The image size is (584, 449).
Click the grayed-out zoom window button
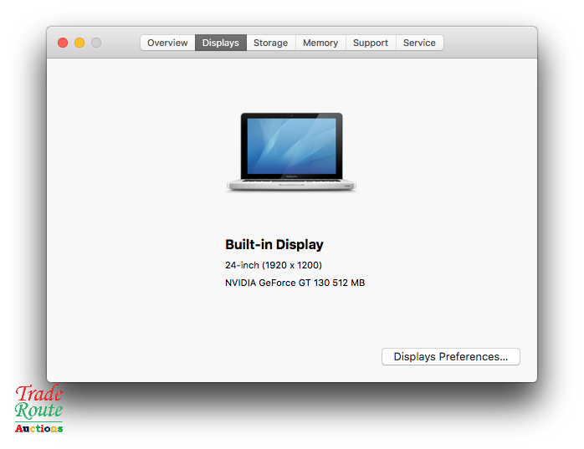click(x=96, y=43)
